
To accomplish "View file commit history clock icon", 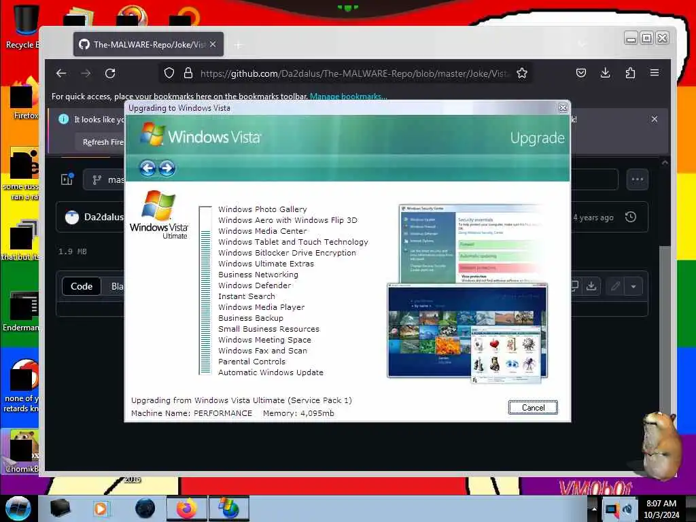I will pos(631,217).
